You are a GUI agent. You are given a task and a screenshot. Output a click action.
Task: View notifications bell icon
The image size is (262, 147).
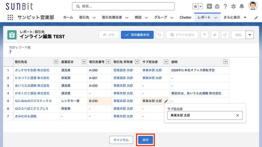tap(242, 7)
